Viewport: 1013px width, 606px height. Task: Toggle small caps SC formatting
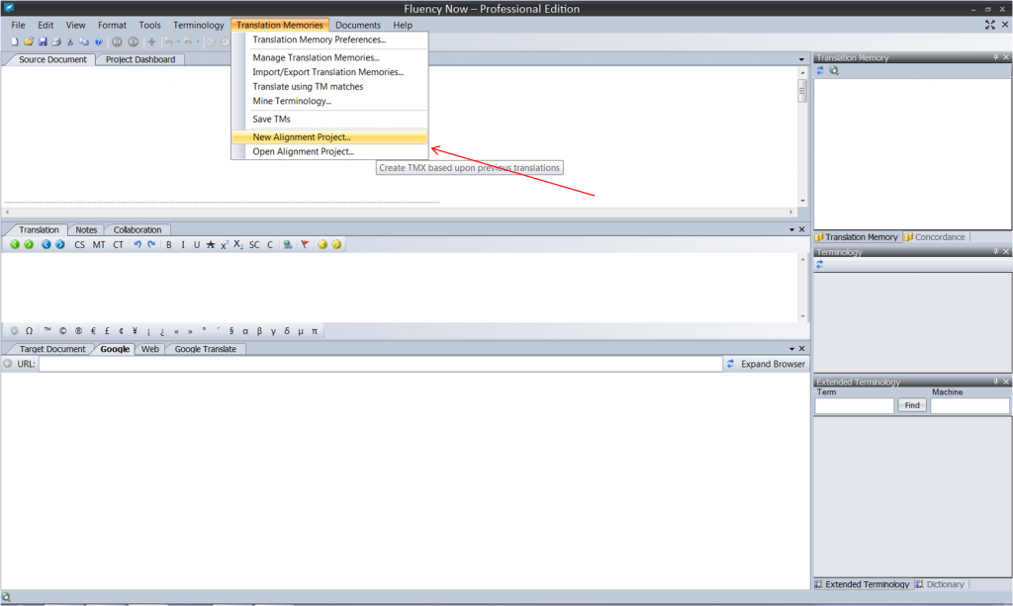pyautogui.click(x=254, y=244)
